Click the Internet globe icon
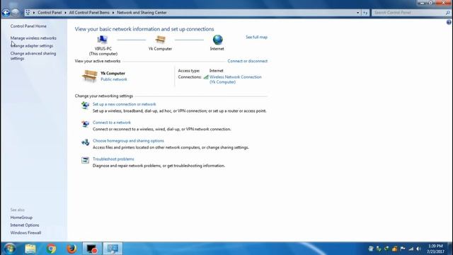453x255 pixels. 217,40
